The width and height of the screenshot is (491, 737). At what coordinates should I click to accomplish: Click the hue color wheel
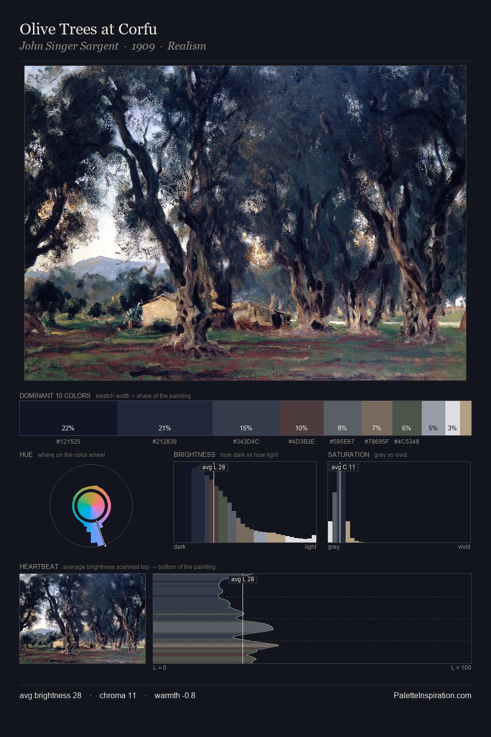pyautogui.click(x=91, y=506)
